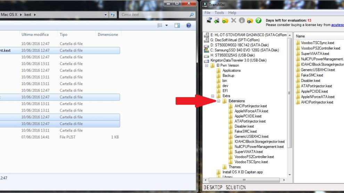Select ApplePCIIDE.kext in the tree
This screenshot has height=193, width=344.
248,116
